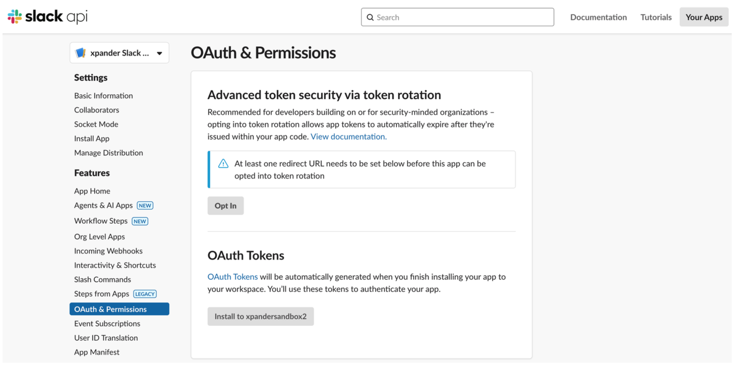
Task: Select Basic Information in sidebar
Action: tap(103, 96)
